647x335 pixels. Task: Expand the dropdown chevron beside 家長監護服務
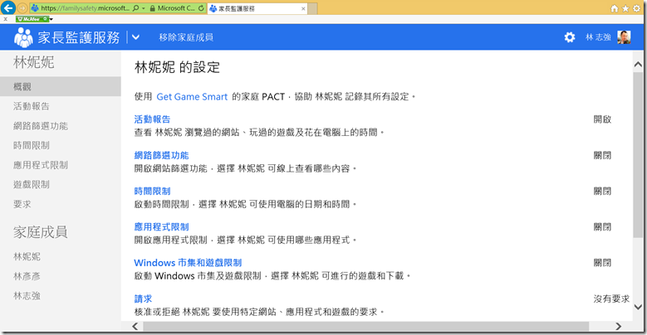point(136,37)
